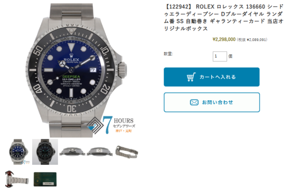Show the helium valve side profile thumbnail

[100, 151]
